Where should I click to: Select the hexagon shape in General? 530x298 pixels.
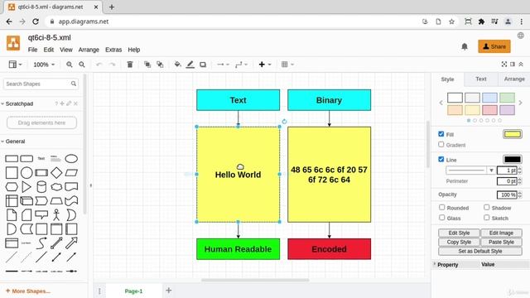(12, 187)
